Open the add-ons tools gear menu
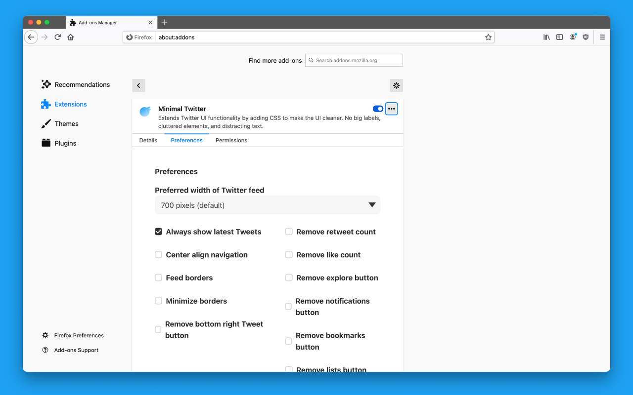Image resolution: width=633 pixels, height=395 pixels. pyautogui.click(x=396, y=85)
